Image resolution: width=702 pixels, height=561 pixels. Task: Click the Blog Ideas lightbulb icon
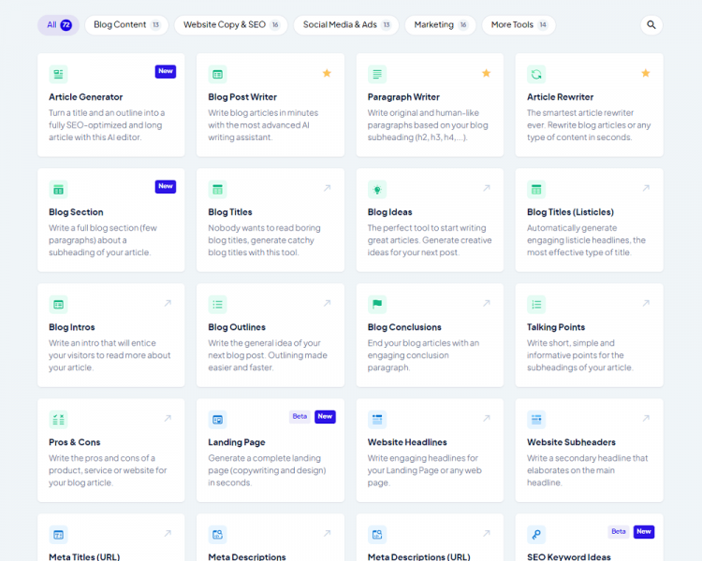[377, 190]
